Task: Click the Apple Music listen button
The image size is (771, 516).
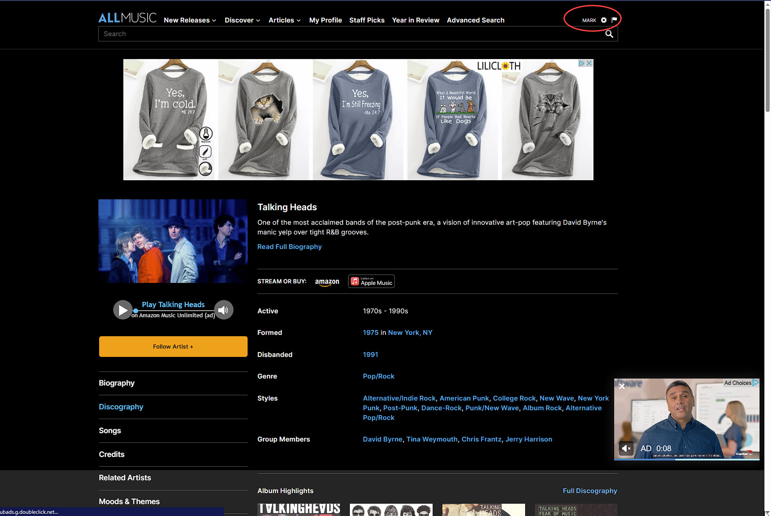Action: click(x=371, y=282)
